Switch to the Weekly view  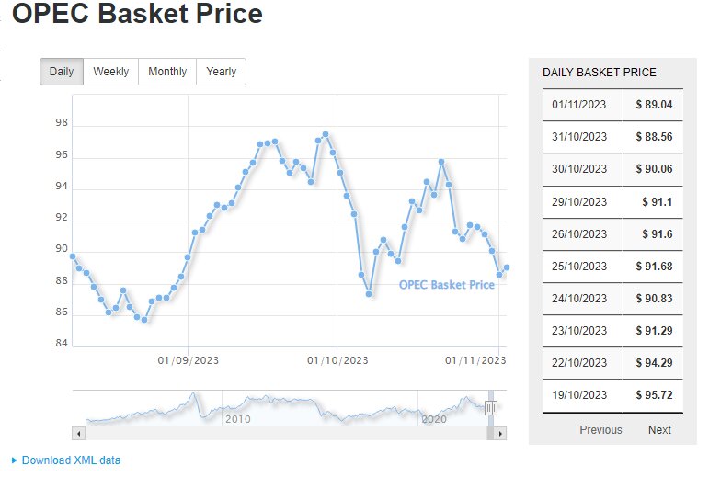(x=111, y=72)
